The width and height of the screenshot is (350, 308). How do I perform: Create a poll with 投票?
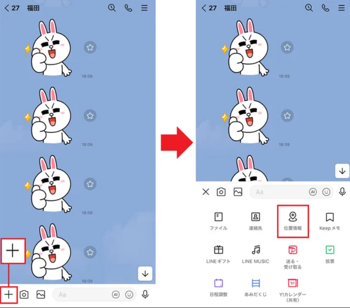pos(330,255)
